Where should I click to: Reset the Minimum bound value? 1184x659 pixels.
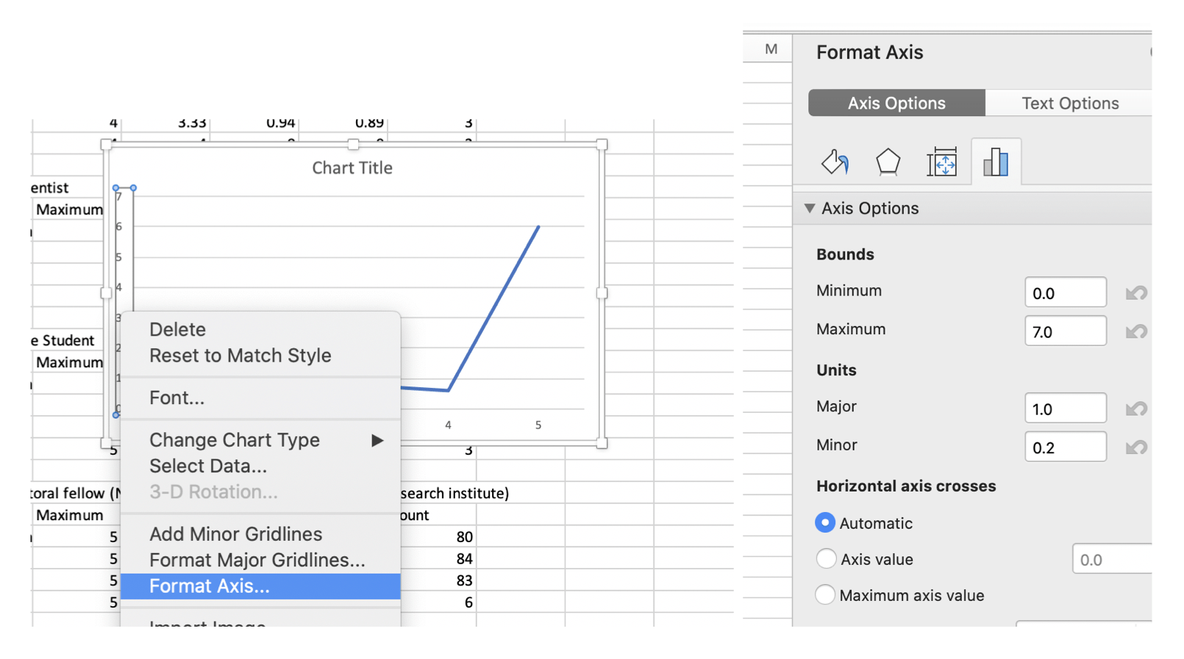(1136, 293)
